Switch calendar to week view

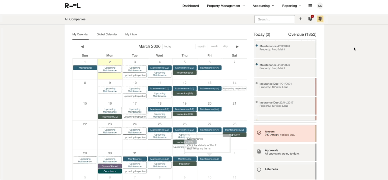coord(214,46)
